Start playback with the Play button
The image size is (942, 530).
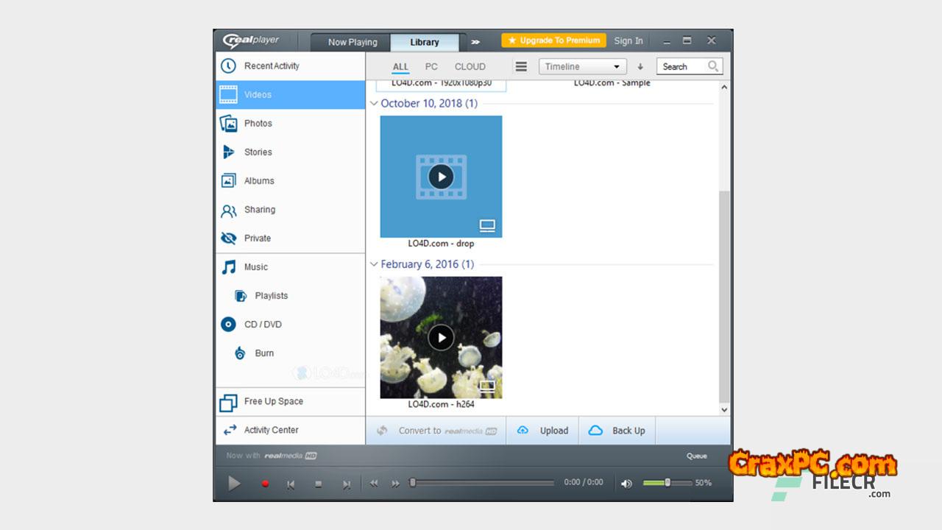[234, 483]
